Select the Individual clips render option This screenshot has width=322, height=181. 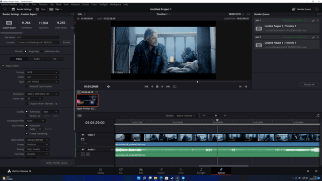pyautogui.click(x=42, y=51)
